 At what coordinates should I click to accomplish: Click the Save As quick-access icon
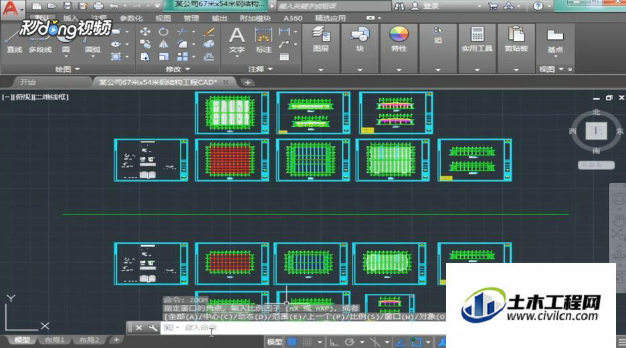[83, 6]
